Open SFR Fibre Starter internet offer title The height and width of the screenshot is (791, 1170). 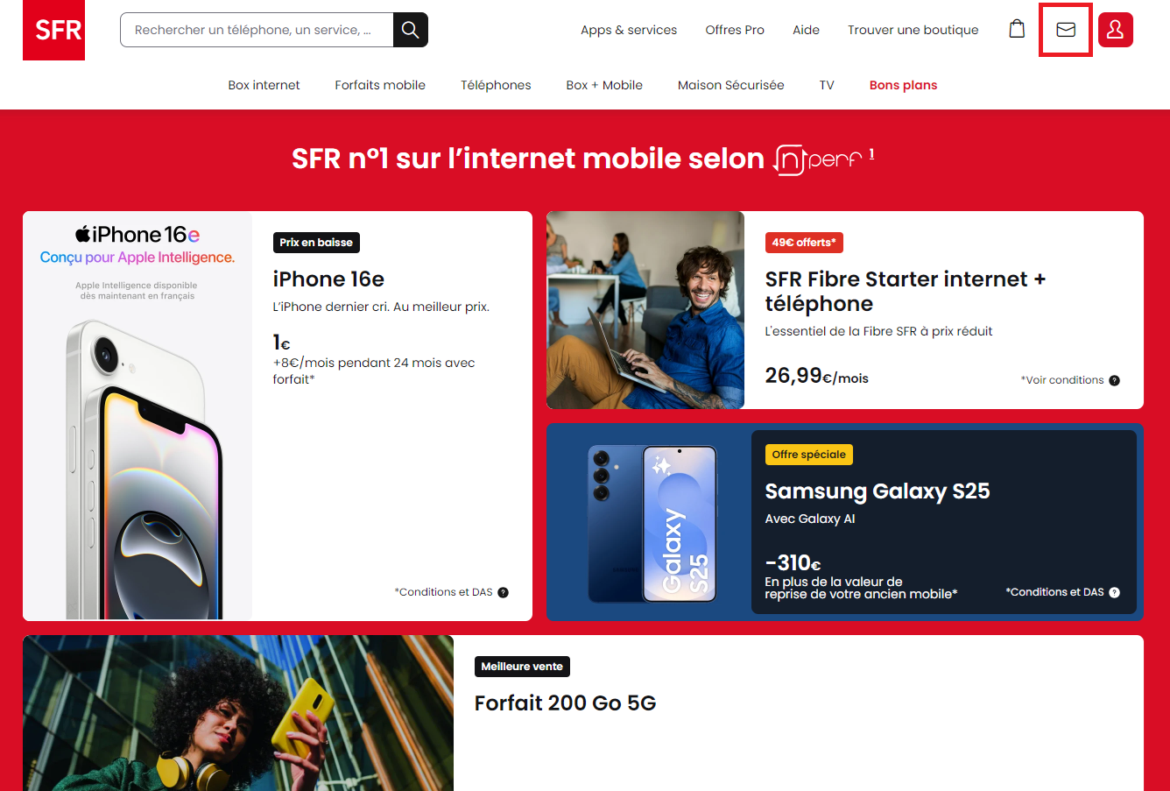pos(905,291)
